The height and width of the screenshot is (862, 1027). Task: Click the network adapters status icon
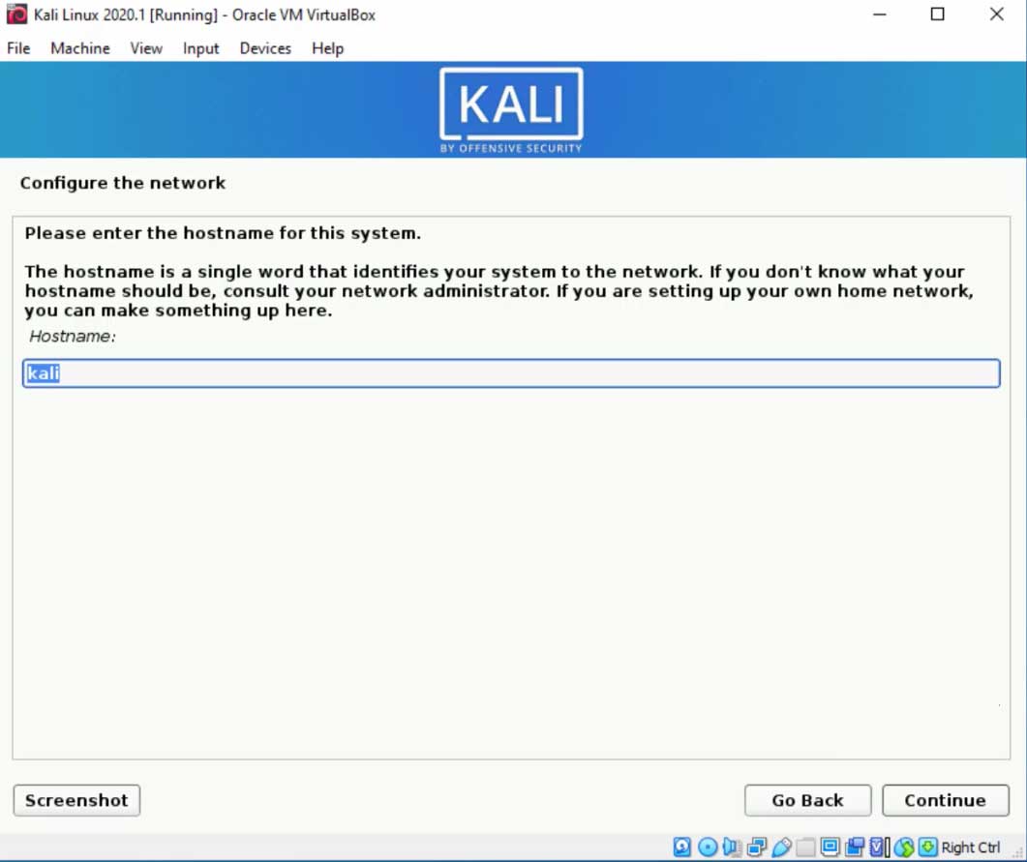[x=757, y=847]
